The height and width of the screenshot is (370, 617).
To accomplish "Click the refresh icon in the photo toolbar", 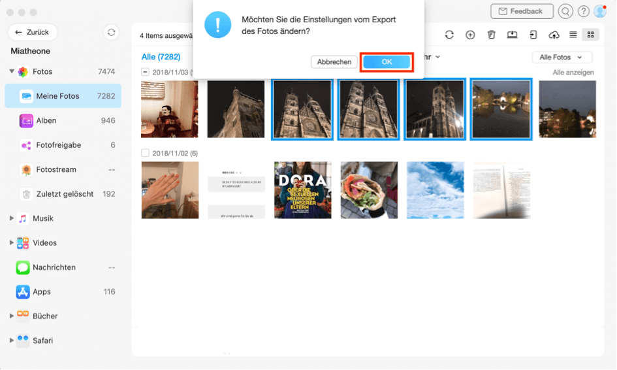I will (449, 35).
